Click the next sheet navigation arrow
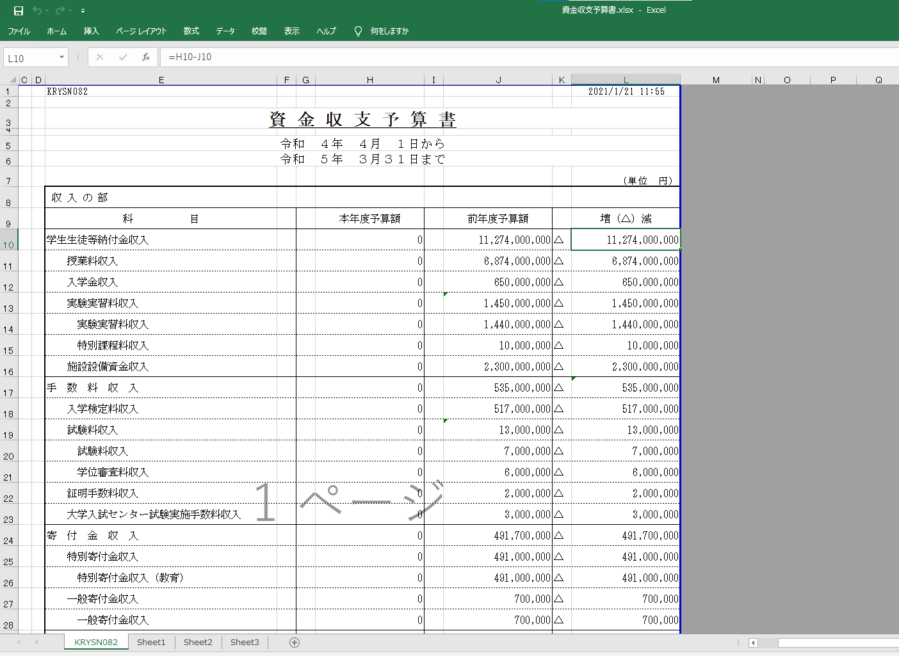The width and height of the screenshot is (899, 656). (36, 642)
